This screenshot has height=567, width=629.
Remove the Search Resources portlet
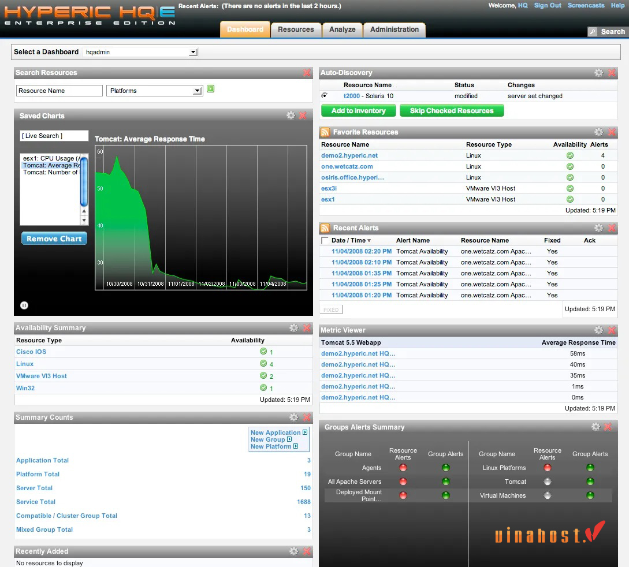point(307,73)
